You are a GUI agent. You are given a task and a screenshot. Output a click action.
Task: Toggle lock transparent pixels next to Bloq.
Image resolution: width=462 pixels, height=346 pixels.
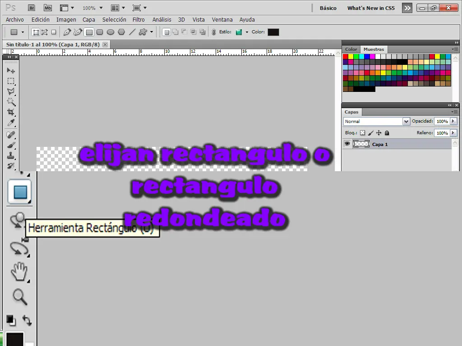coord(362,133)
